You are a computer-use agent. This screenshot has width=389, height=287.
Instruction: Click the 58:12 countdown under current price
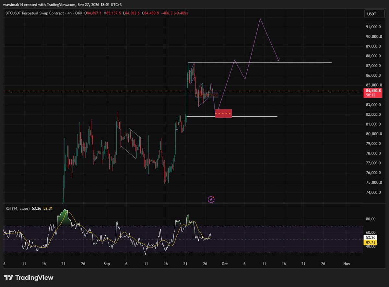click(371, 96)
